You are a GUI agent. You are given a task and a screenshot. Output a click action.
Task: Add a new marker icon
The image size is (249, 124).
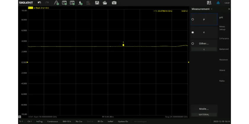coord(80,3)
